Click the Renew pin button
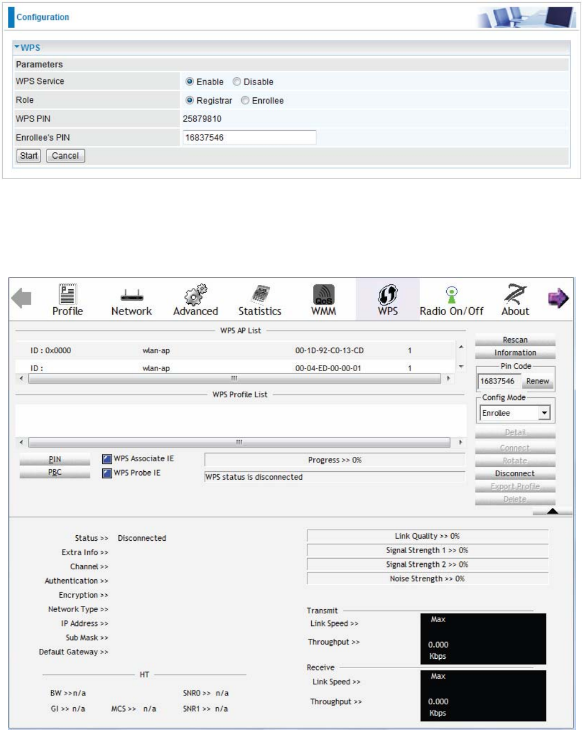The width and height of the screenshot is (584, 730). [537, 381]
